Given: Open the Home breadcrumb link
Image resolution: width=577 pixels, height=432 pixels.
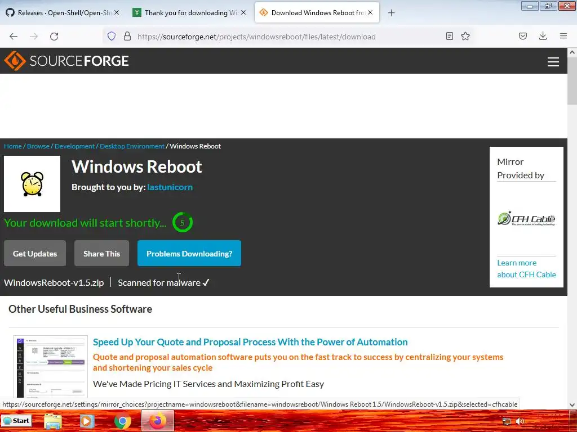Looking at the screenshot, I should click(x=13, y=146).
